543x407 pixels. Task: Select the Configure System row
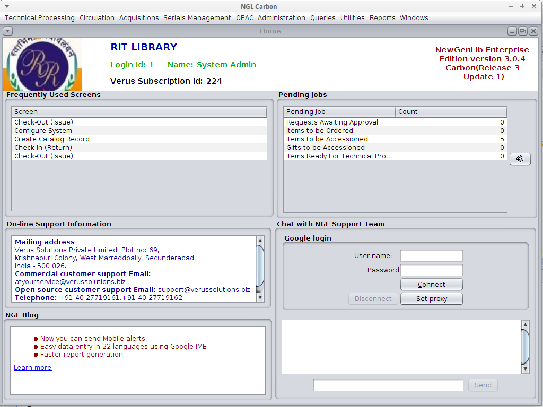tap(139, 131)
